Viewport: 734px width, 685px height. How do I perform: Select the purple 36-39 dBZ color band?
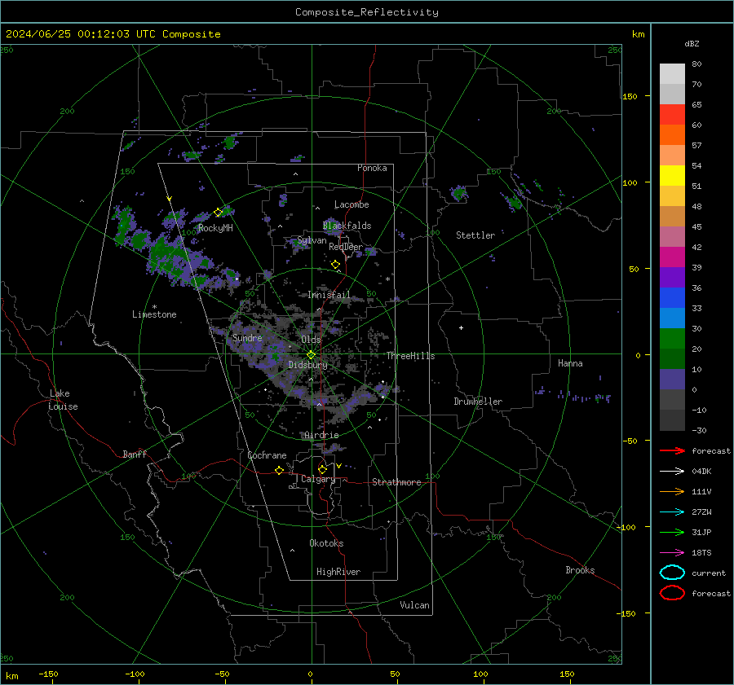click(x=672, y=278)
